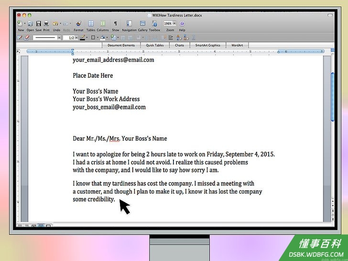
Task: Toggle Show paragraph marks
Action: point(115,23)
